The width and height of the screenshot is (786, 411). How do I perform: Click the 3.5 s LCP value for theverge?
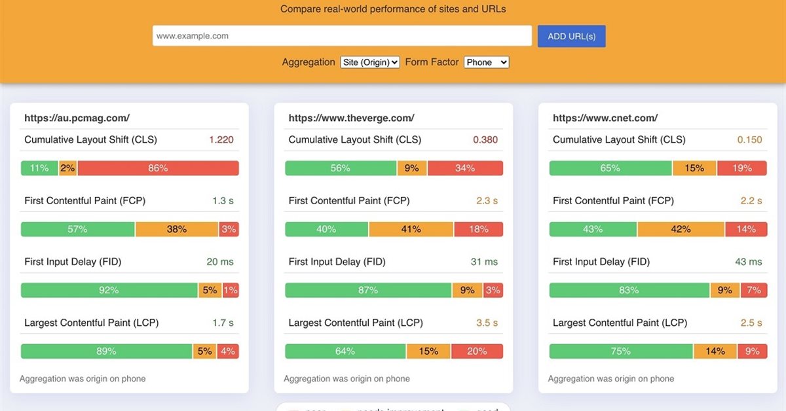[x=487, y=323]
